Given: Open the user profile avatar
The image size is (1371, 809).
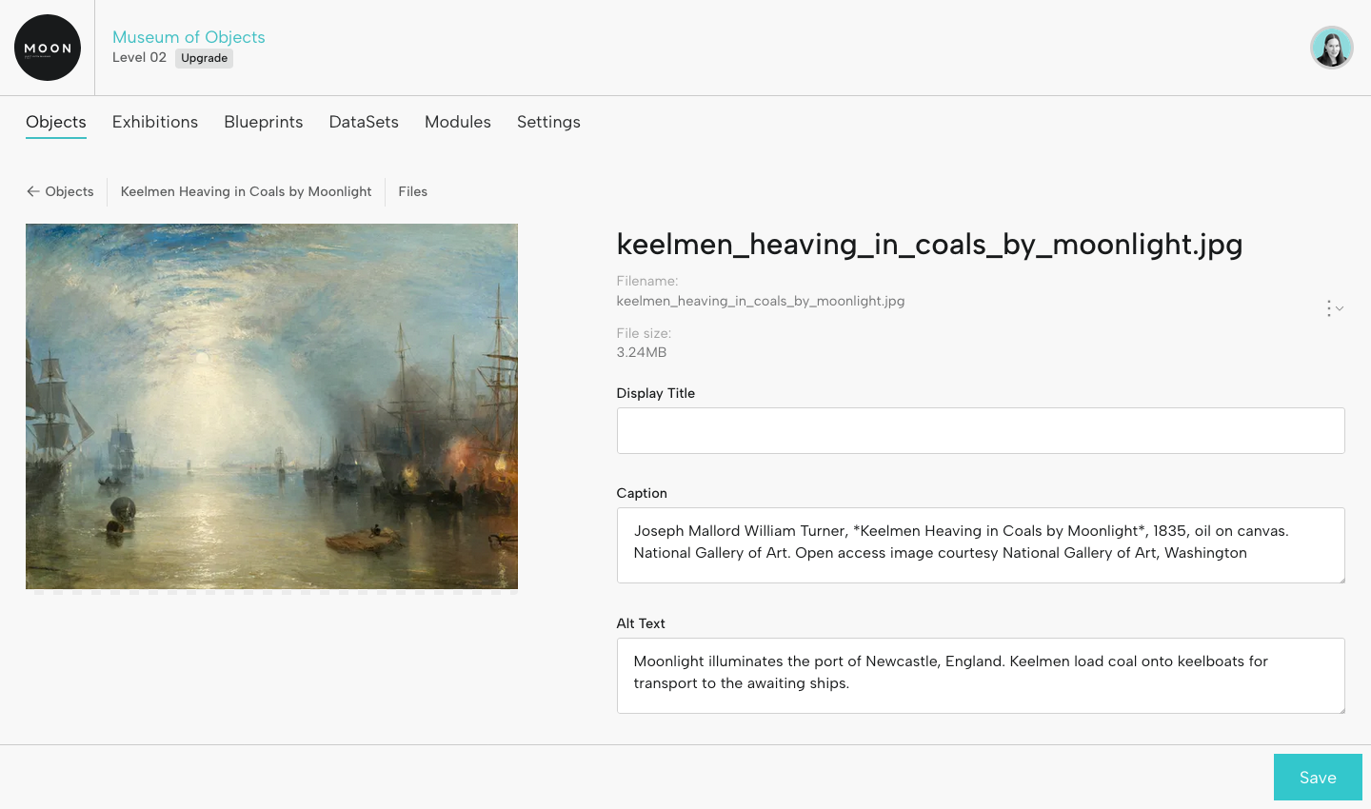Looking at the screenshot, I should point(1331,48).
